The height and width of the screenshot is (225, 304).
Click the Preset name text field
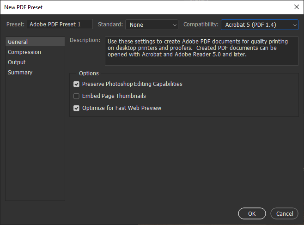point(60,24)
